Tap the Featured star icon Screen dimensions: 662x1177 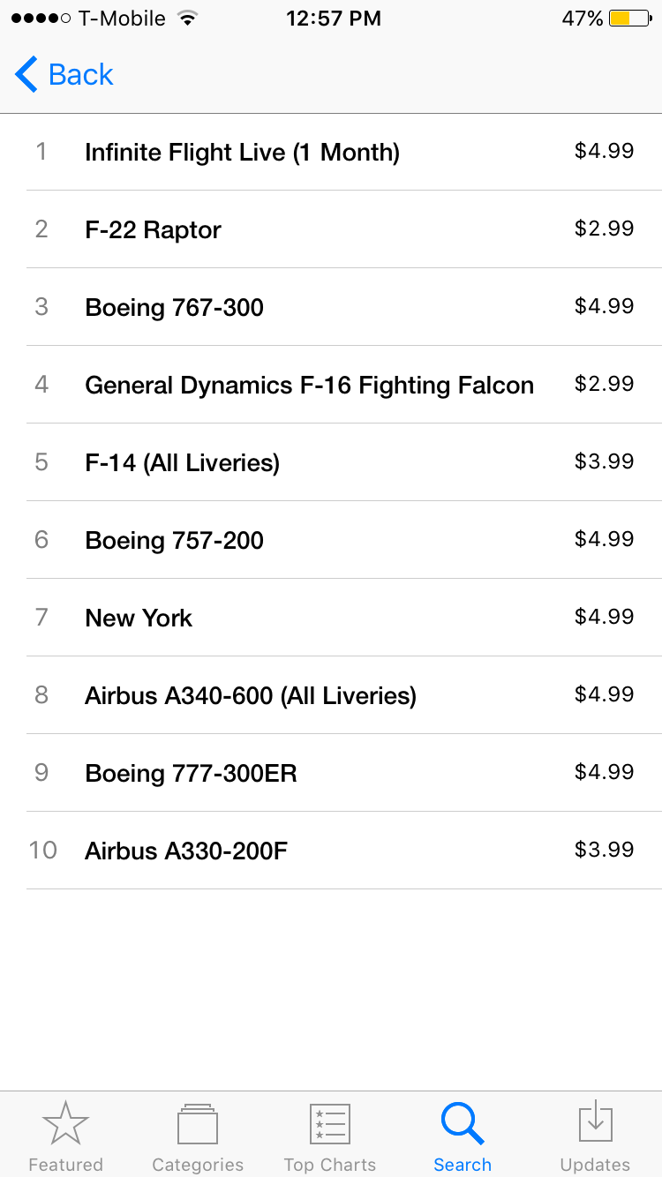click(65, 1124)
